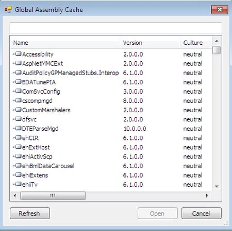Click the dfsvc assembly icon
Viewport: 232px width, 231px height.
pos(18,119)
